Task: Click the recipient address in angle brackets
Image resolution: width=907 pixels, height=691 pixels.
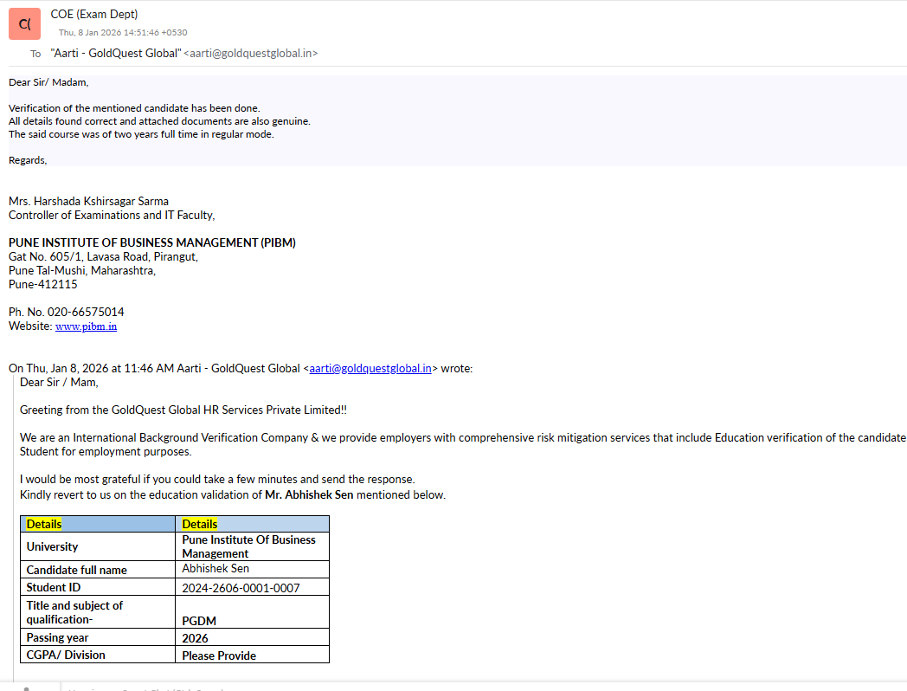Action: [251, 53]
